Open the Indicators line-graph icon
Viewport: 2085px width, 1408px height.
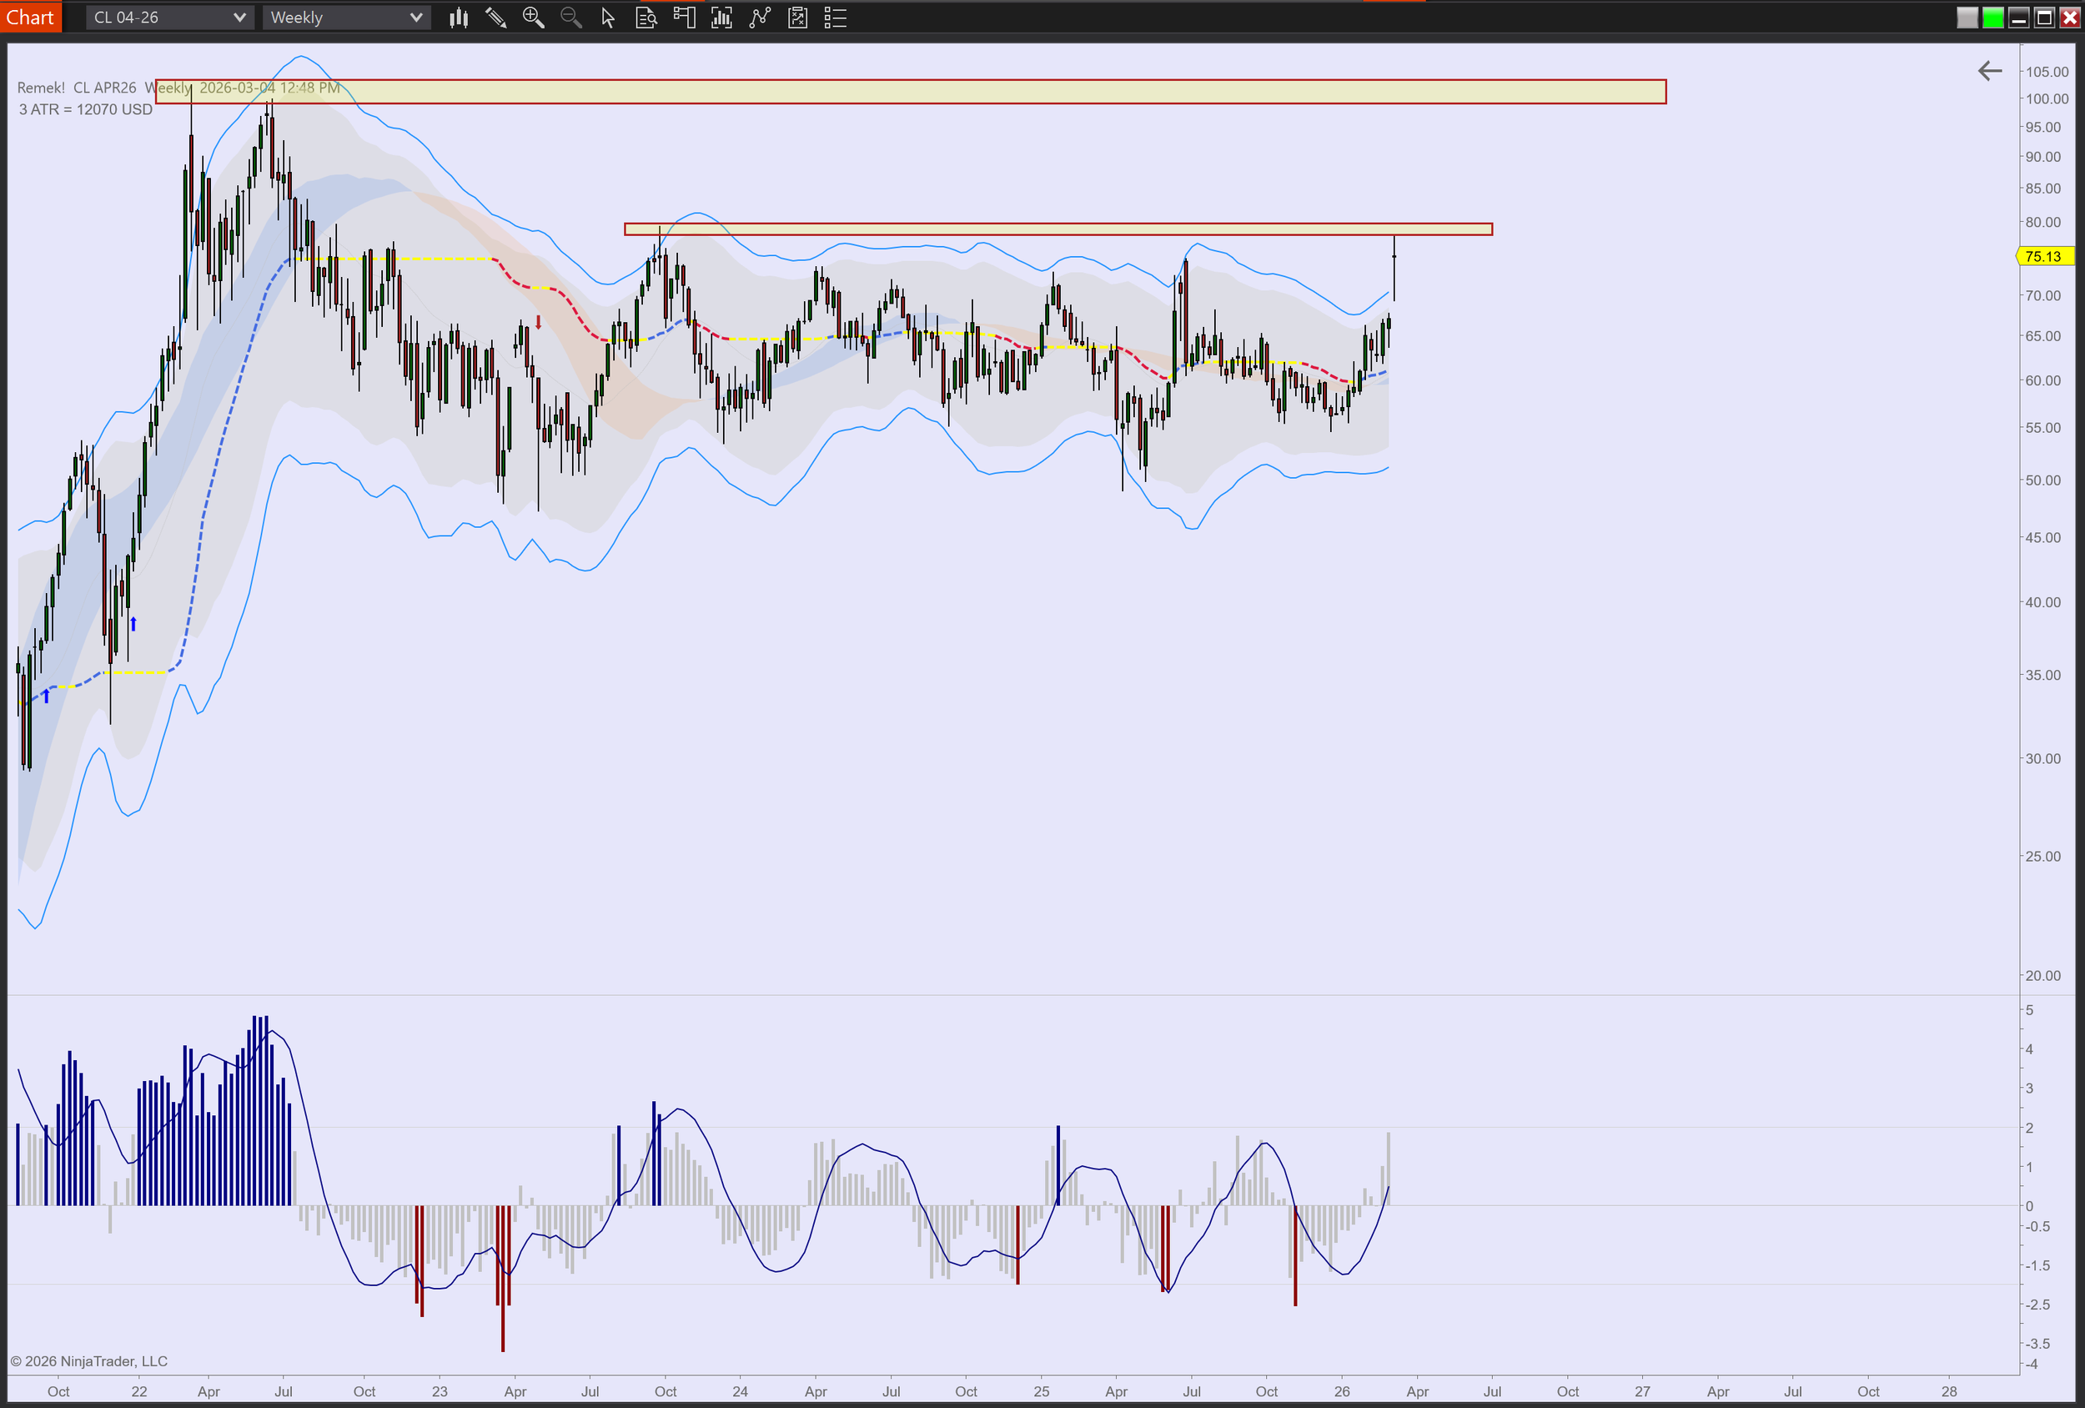click(x=760, y=17)
